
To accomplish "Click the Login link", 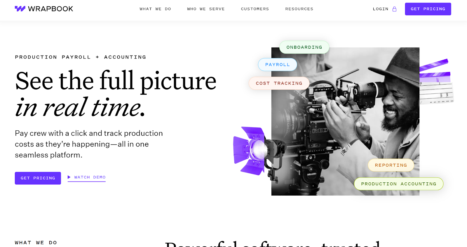I will point(381,9).
